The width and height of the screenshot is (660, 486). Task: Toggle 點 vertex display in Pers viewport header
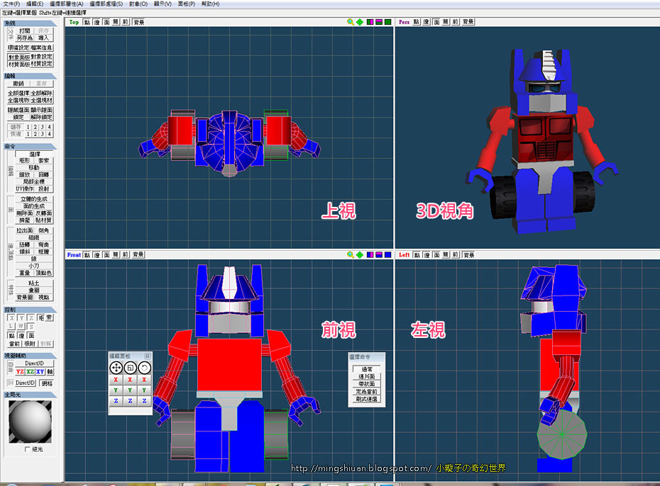point(417,22)
